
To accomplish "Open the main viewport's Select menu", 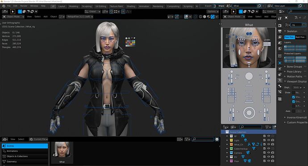I will click(x=37, y=16).
